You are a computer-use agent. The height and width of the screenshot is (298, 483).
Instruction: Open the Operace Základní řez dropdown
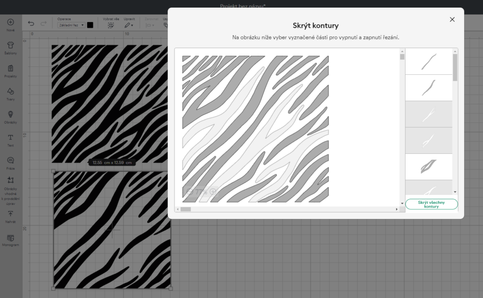pos(71,25)
